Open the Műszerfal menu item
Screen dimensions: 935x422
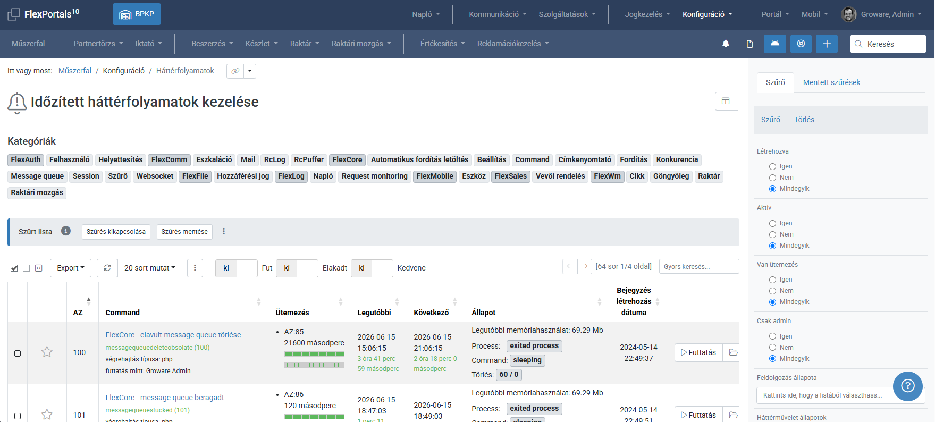pos(28,44)
